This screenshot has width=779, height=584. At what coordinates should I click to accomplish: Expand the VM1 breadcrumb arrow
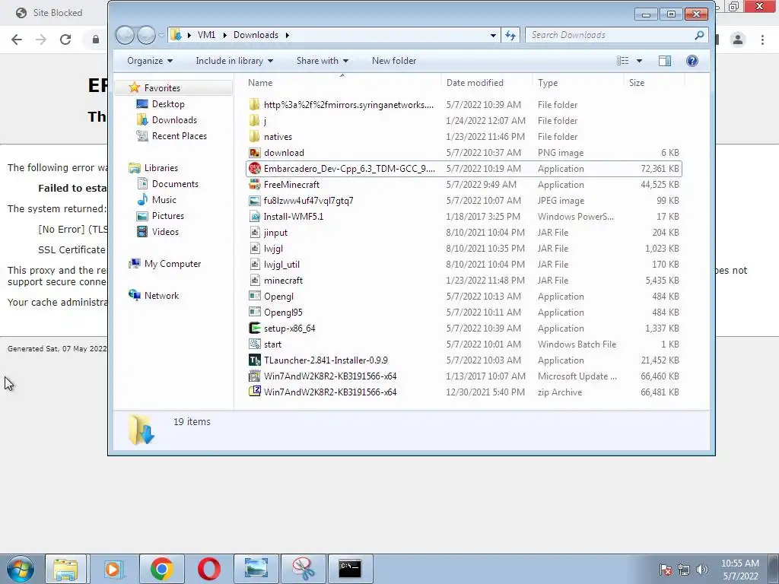click(224, 35)
